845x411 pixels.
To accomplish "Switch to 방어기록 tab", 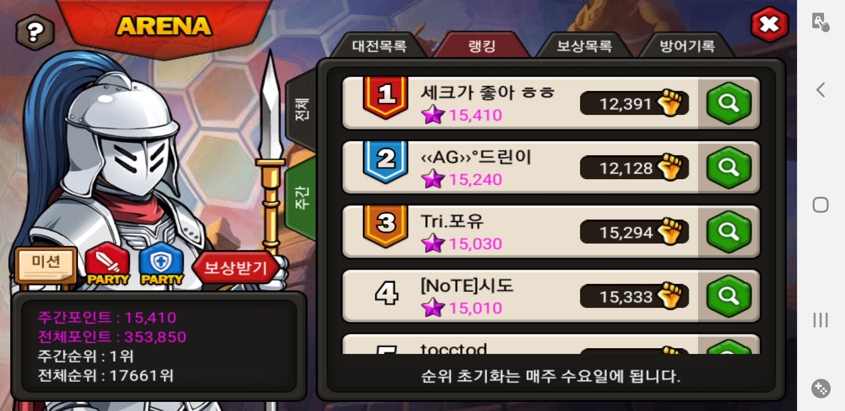I will coord(687,46).
